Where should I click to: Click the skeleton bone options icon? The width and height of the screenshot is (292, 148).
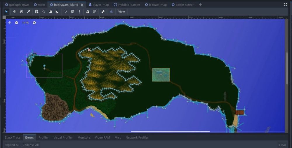pos(103,12)
